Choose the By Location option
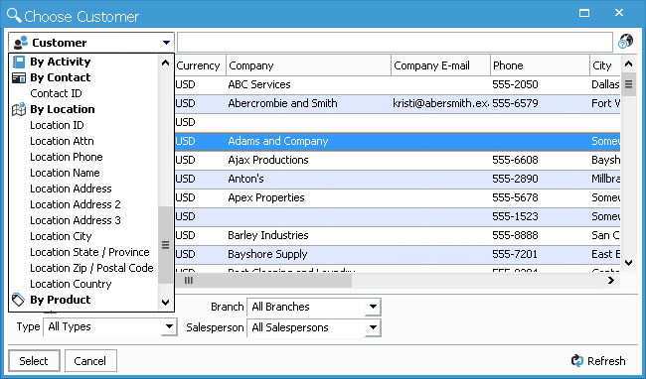 pos(63,109)
